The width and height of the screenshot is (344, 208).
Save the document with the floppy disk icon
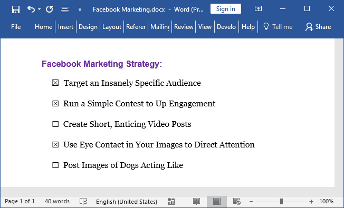point(16,9)
